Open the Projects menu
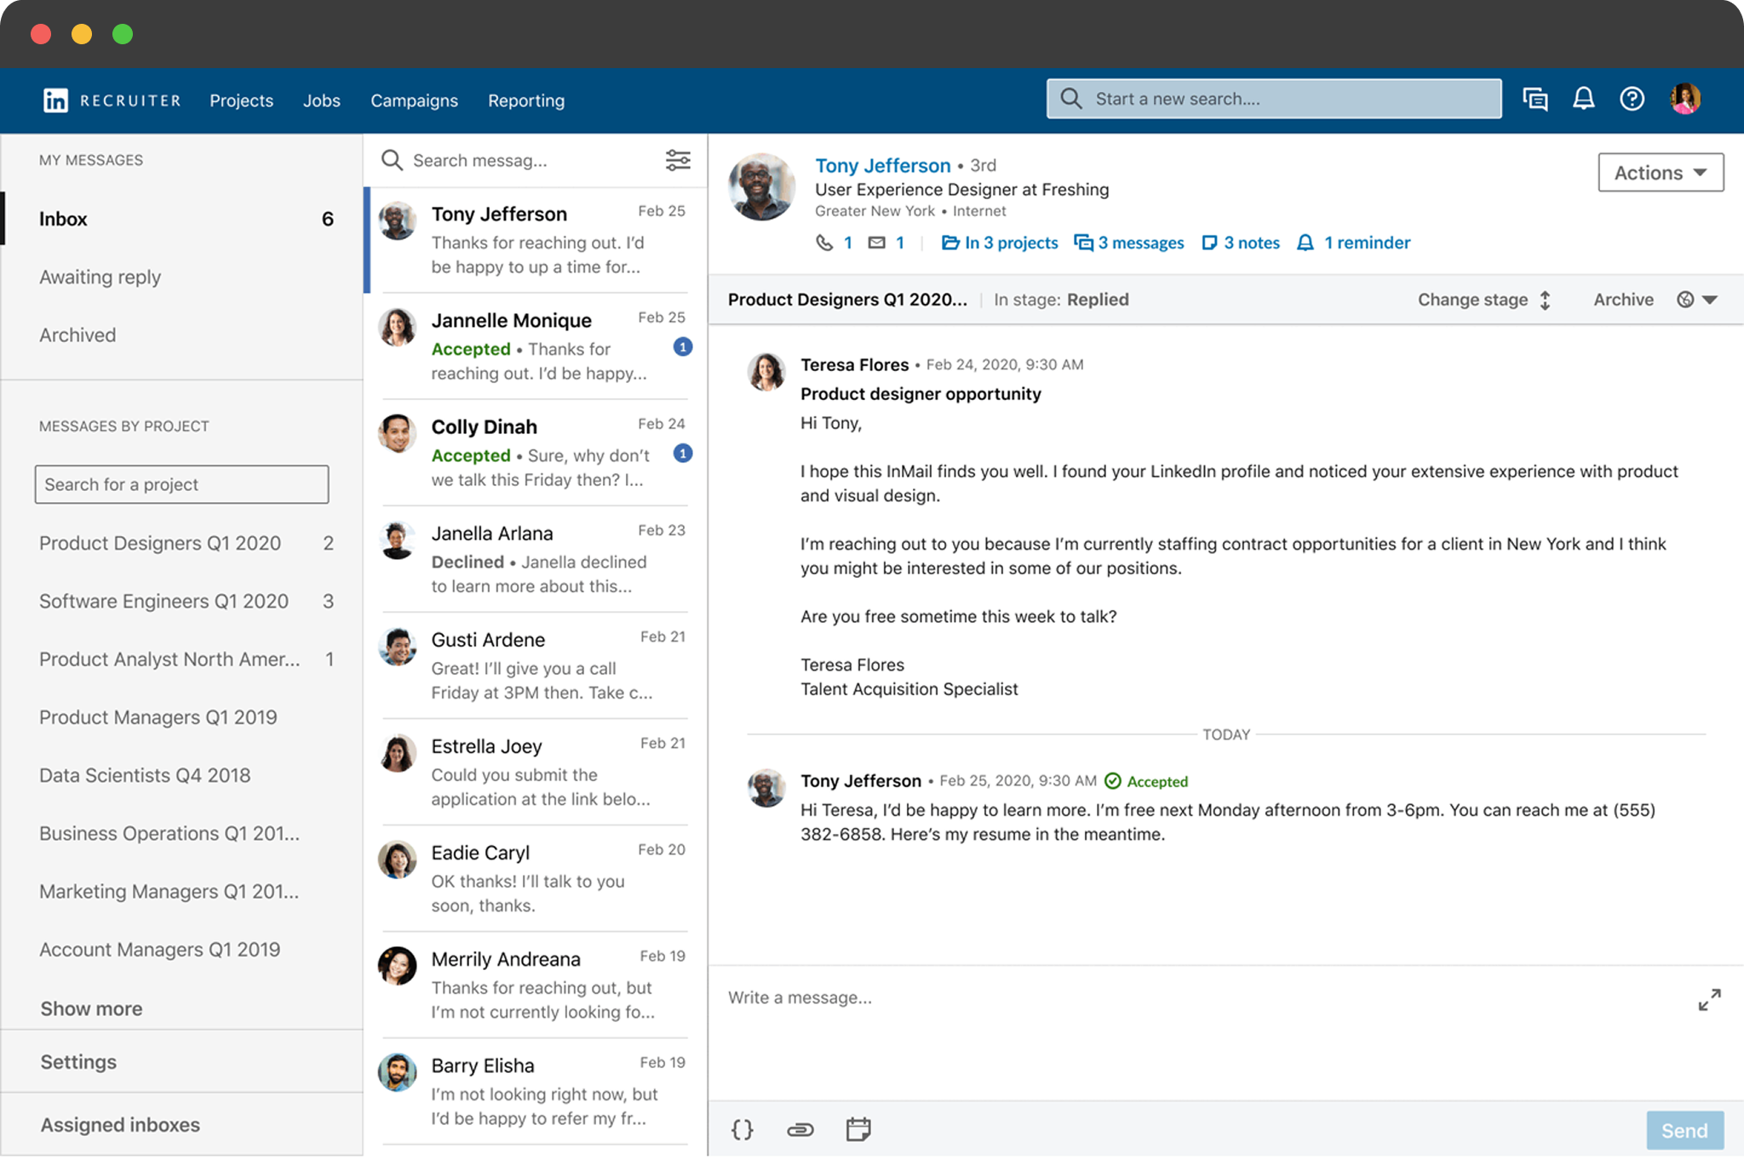This screenshot has width=1744, height=1159. [241, 100]
